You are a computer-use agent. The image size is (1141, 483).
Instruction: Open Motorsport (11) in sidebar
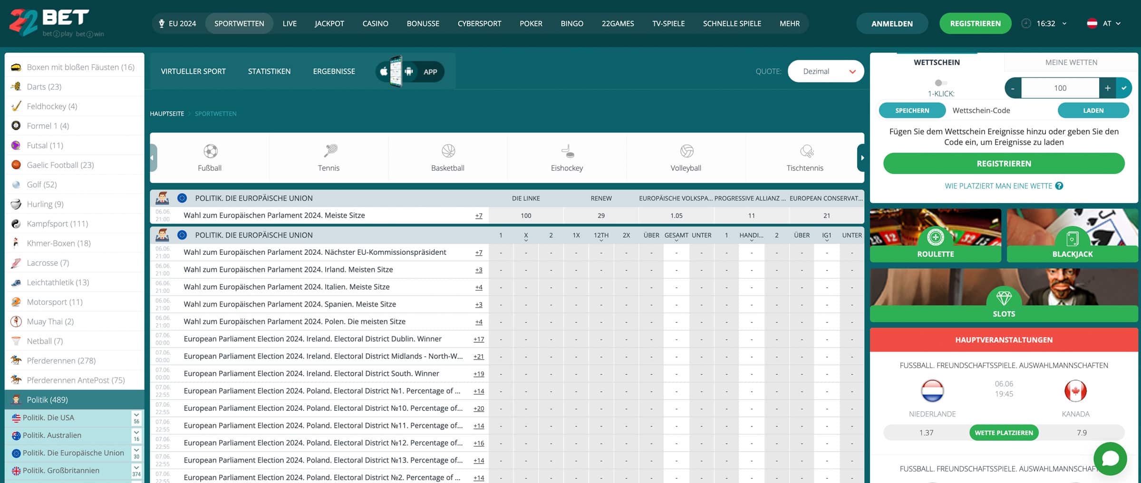tap(74, 302)
